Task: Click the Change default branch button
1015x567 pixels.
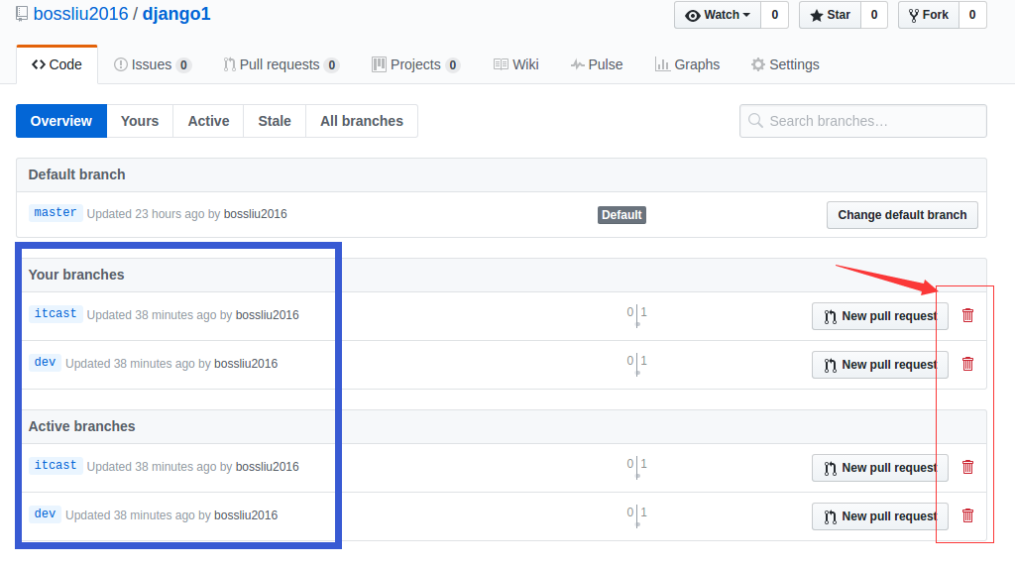Action: (901, 215)
